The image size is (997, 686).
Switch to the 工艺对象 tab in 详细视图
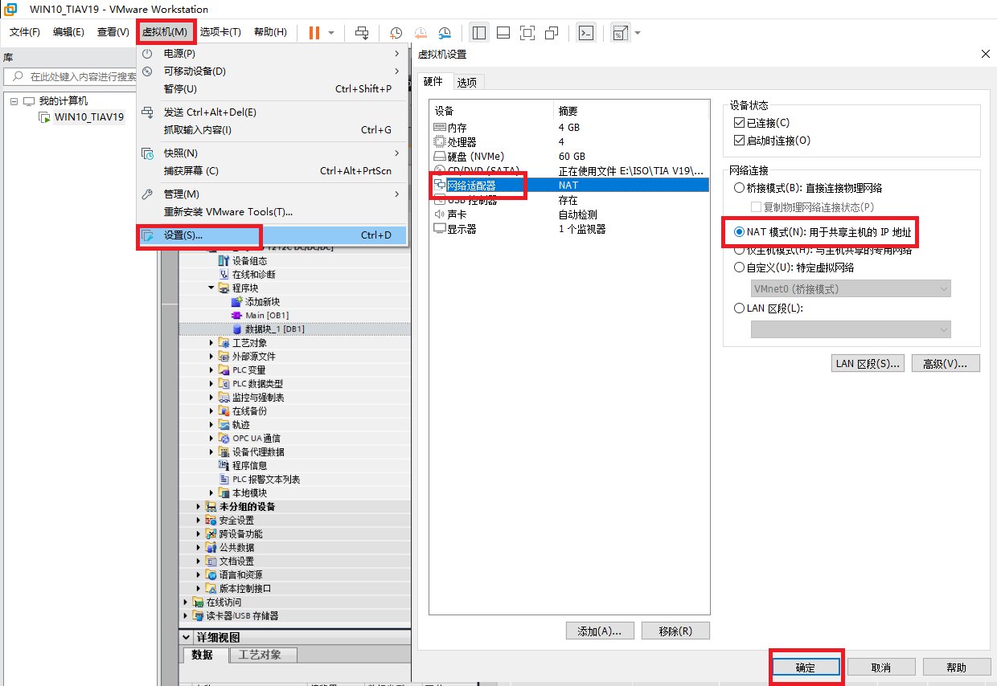(263, 655)
